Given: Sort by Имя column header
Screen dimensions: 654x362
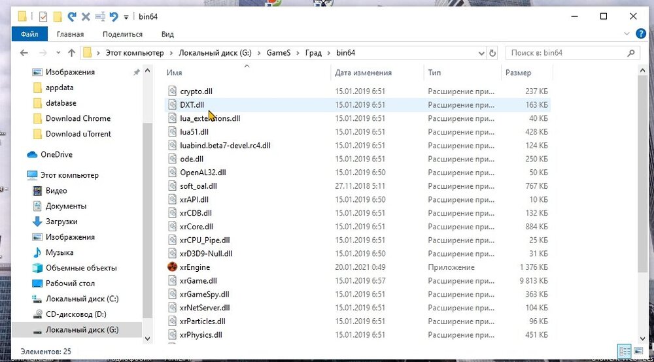Looking at the screenshot, I should 174,73.
